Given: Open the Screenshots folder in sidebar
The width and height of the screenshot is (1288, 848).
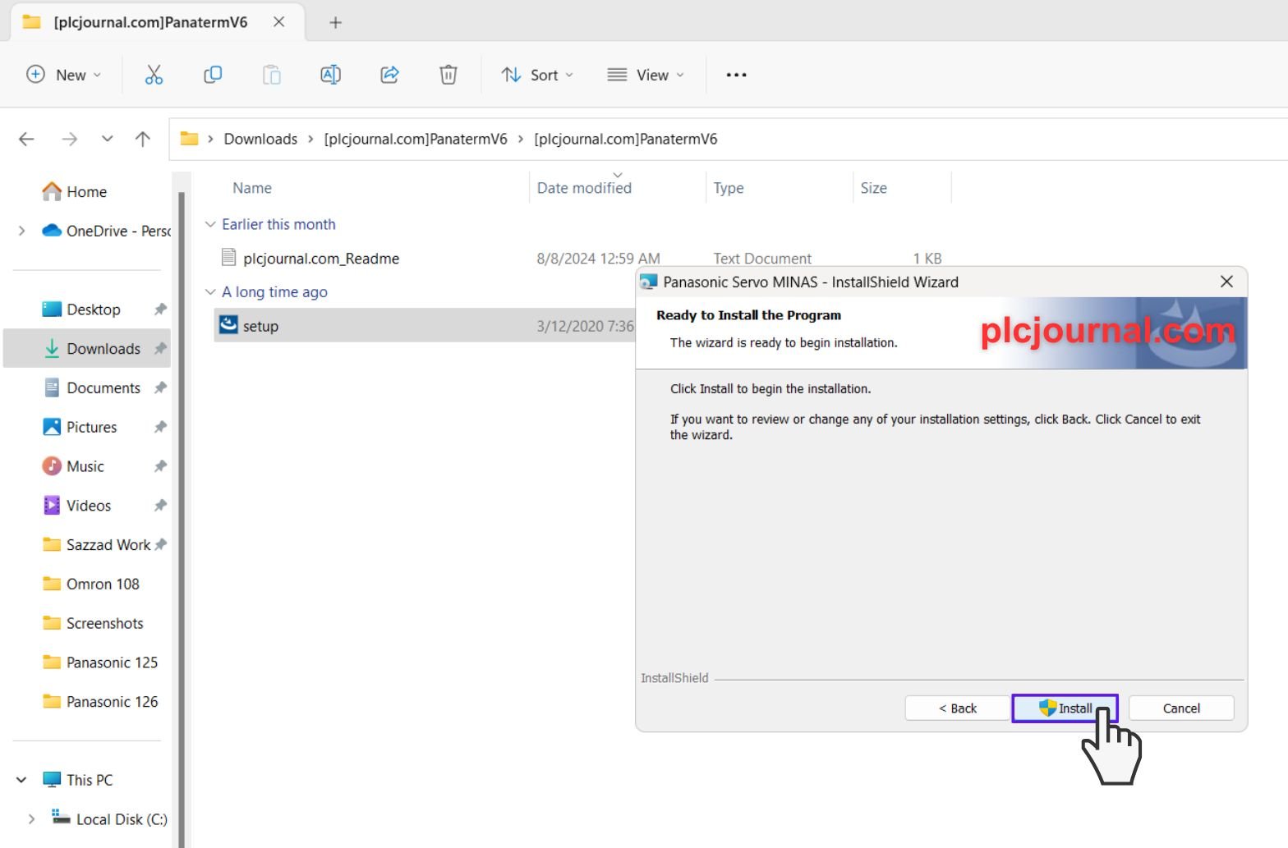Looking at the screenshot, I should [x=93, y=623].
